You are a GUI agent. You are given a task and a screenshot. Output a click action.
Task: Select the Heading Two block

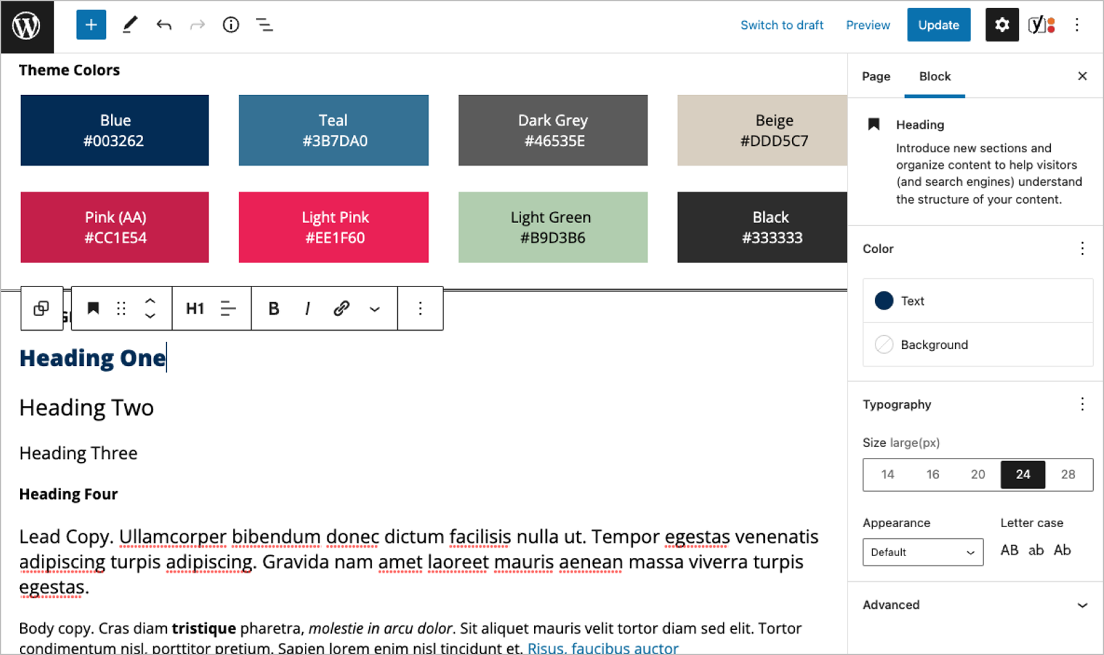87,408
